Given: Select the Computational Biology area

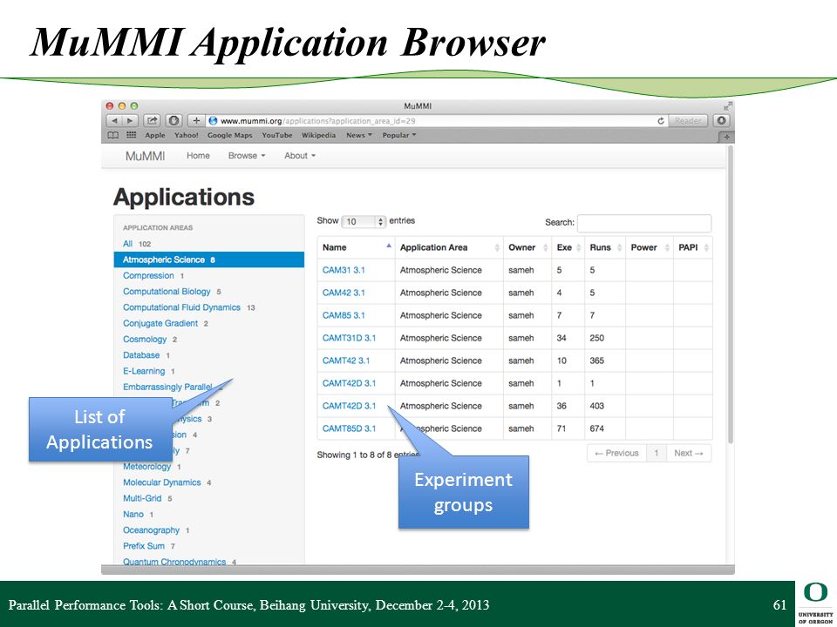Looking at the screenshot, I should 167,292.
